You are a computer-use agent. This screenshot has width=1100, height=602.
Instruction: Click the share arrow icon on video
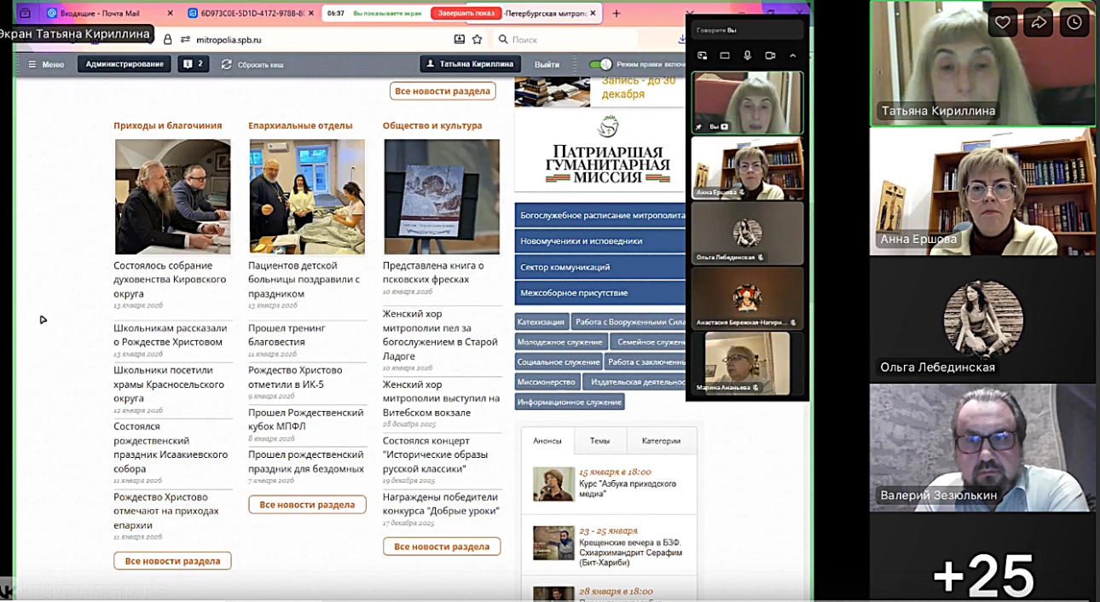pos(1038,23)
